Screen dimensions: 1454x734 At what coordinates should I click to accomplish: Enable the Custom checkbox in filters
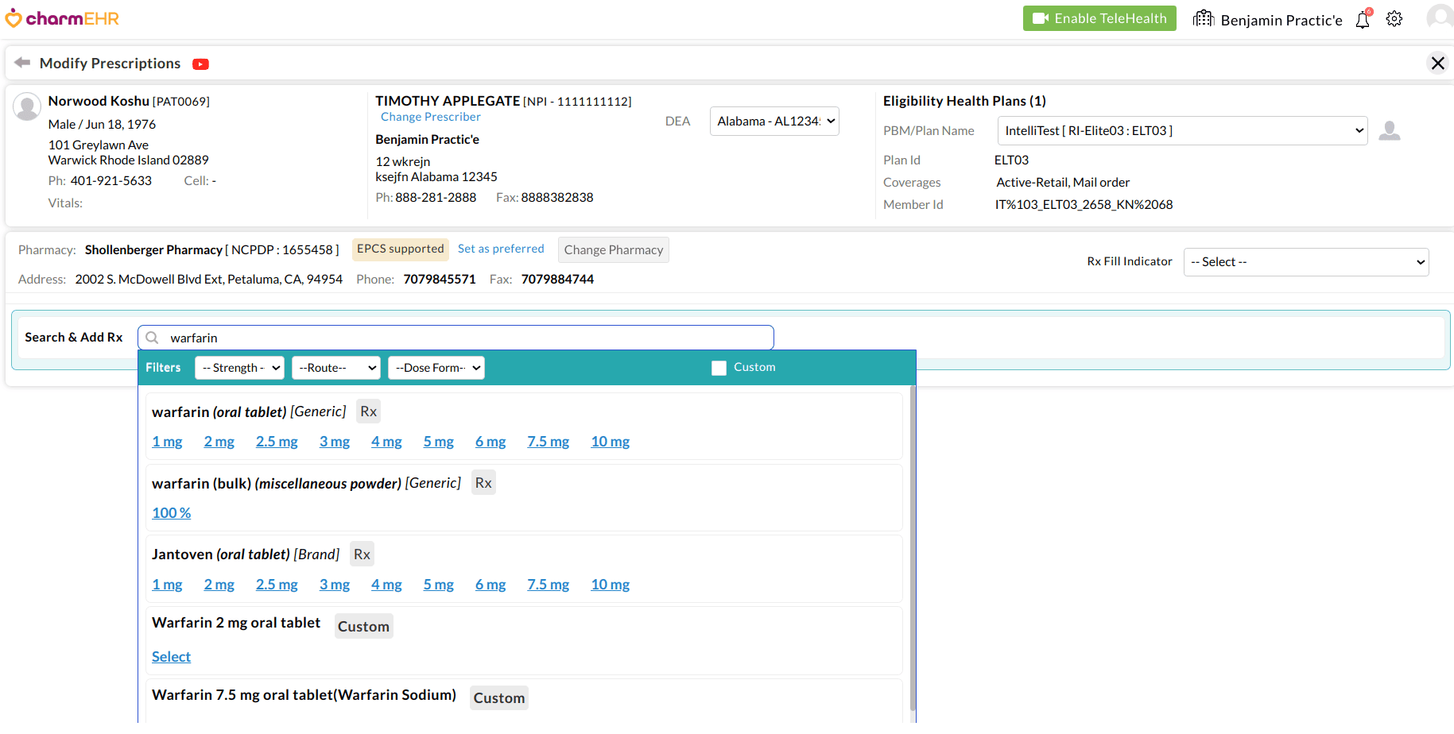point(719,368)
